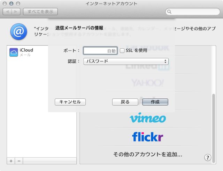Click the 作成 button

tap(155, 102)
